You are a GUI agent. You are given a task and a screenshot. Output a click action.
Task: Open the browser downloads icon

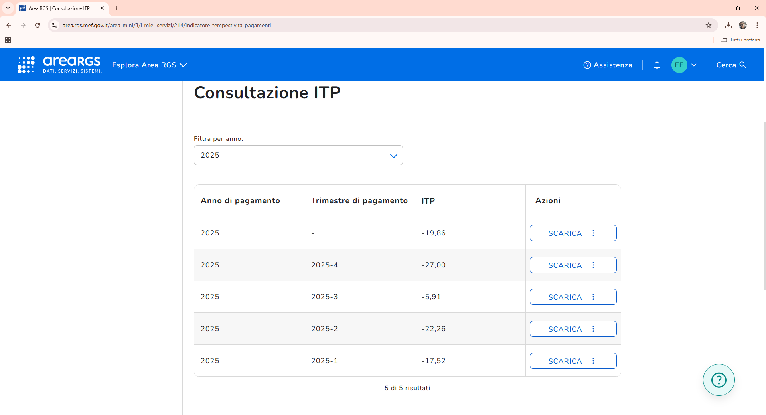click(x=728, y=25)
